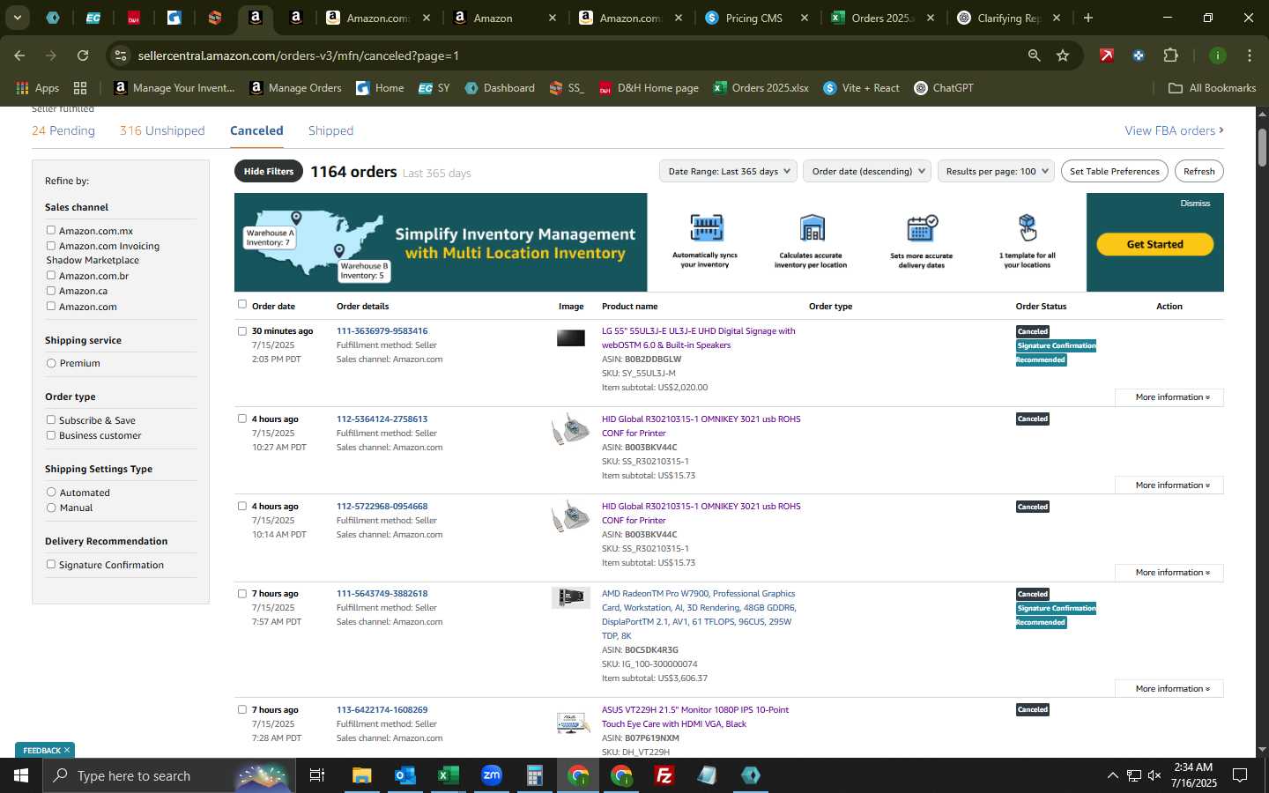Viewport: 1269px width, 793px height.
Task: Open the tab search chevron in Chrome
Action: pos(17,18)
